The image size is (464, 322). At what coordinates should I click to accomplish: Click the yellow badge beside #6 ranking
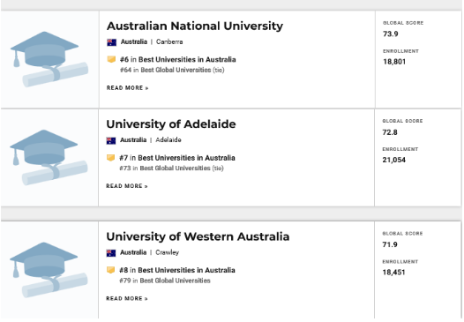[x=111, y=59]
